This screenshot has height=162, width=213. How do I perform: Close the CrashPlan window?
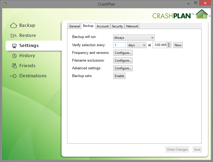pos(205,3)
